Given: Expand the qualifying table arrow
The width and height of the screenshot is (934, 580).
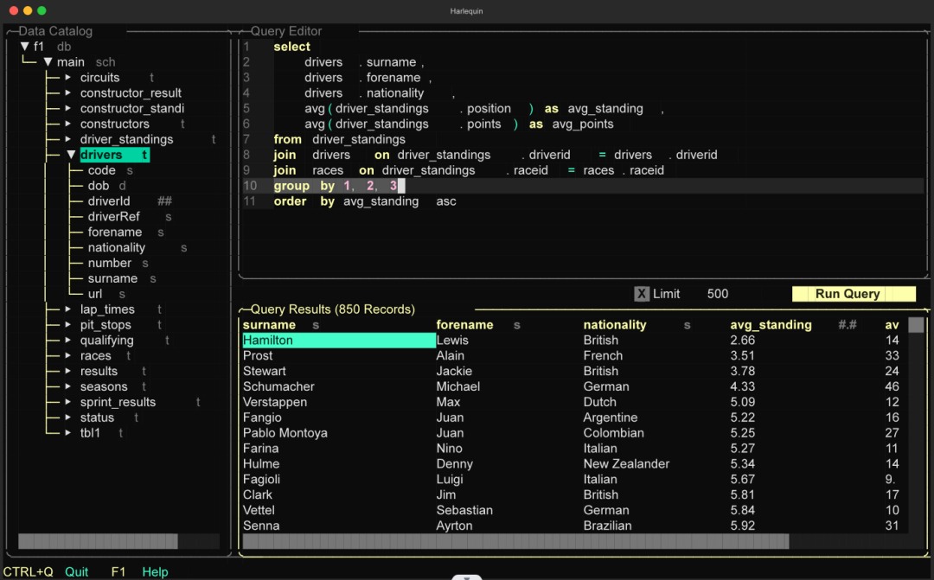Looking at the screenshot, I should (x=68, y=340).
